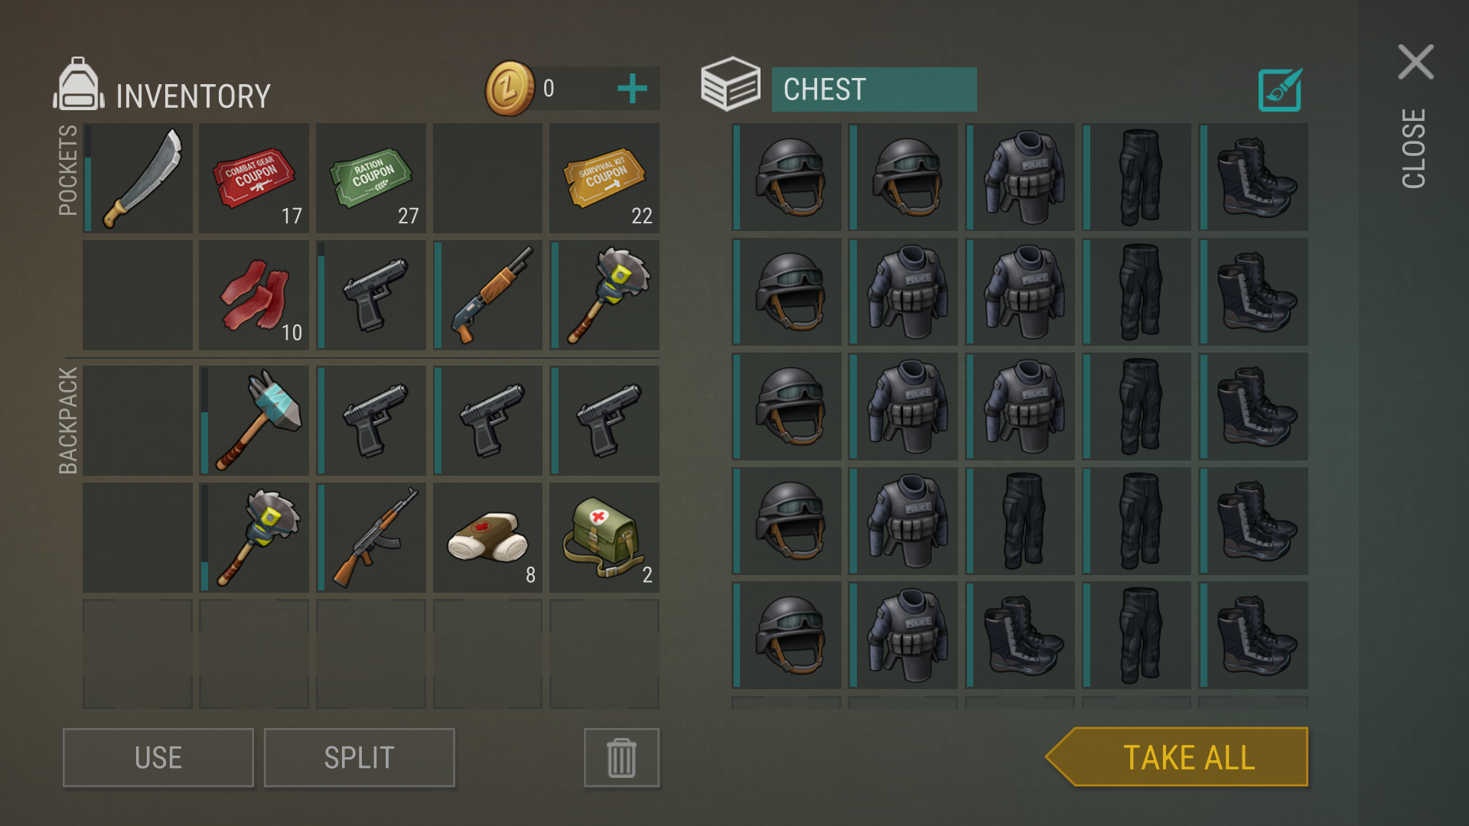Tap the rename chest edit icon

[x=1280, y=90]
